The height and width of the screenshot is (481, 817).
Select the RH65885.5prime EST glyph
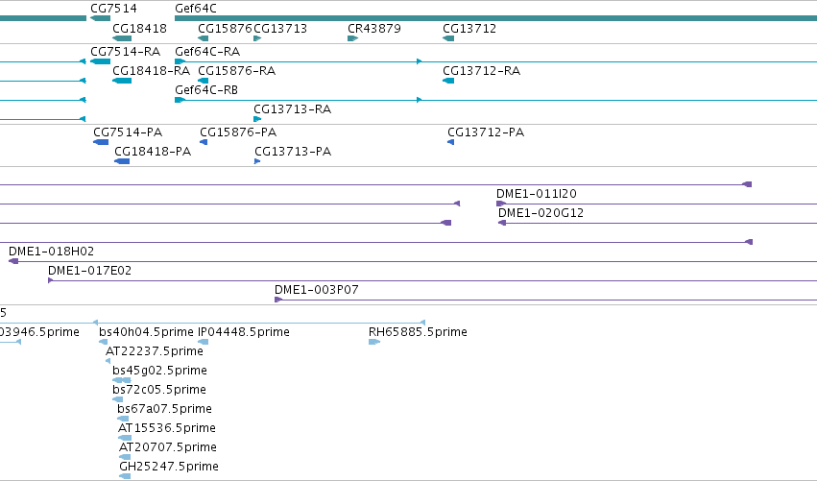[x=374, y=342]
